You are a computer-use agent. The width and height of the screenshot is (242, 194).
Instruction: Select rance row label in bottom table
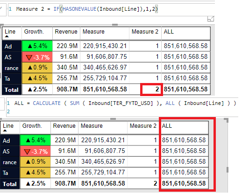tap(10, 162)
